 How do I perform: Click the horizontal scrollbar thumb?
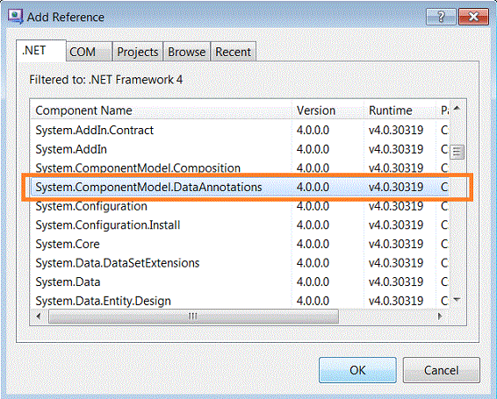pos(193,316)
